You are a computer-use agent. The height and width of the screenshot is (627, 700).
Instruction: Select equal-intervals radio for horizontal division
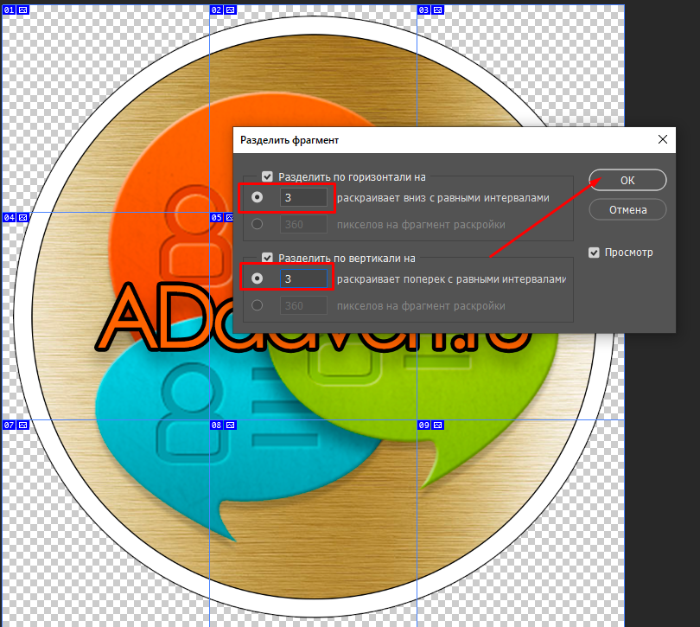(258, 197)
